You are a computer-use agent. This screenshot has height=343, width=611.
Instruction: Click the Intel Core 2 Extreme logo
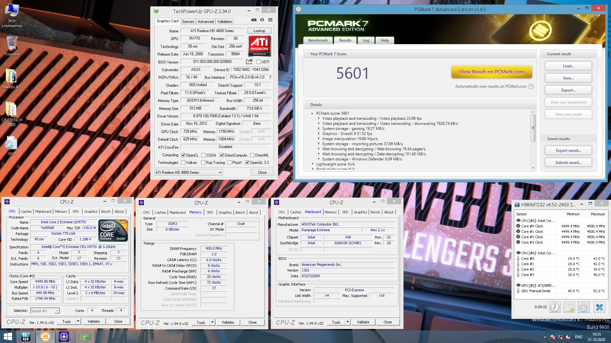coord(113,230)
